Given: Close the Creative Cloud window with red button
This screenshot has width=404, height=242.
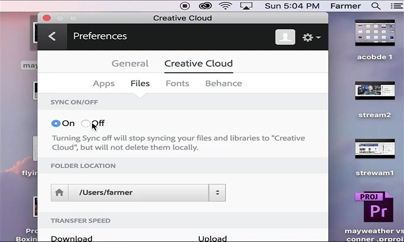Looking at the screenshot, I should pos(46,18).
